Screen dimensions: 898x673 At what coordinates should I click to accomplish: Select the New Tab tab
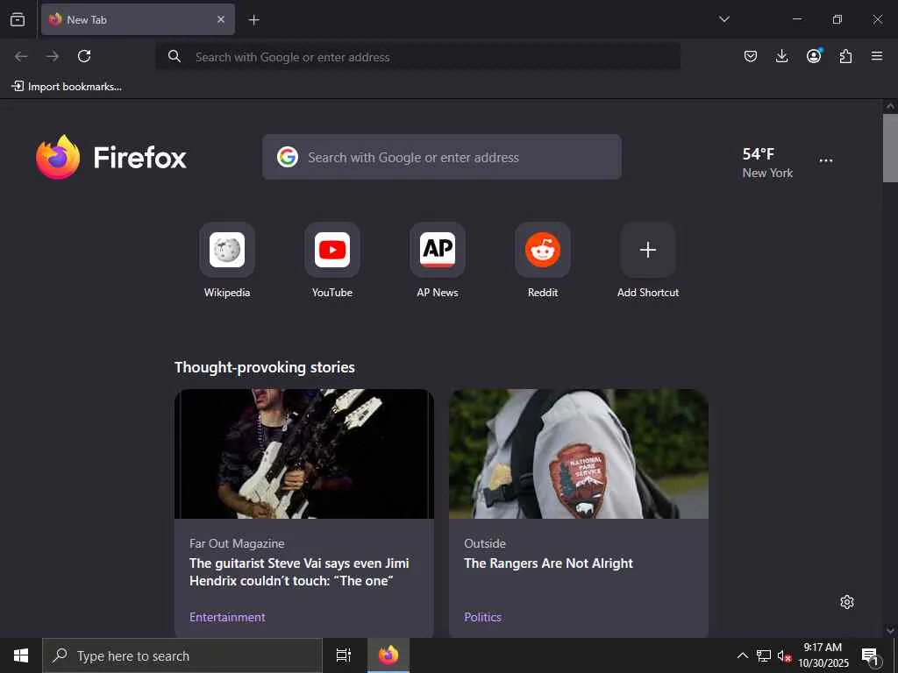(138, 19)
